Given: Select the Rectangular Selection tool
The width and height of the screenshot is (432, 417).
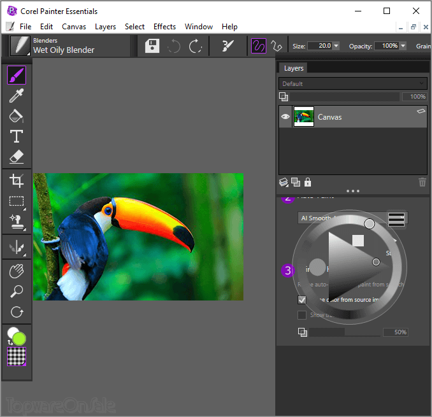Looking at the screenshot, I should (17, 201).
